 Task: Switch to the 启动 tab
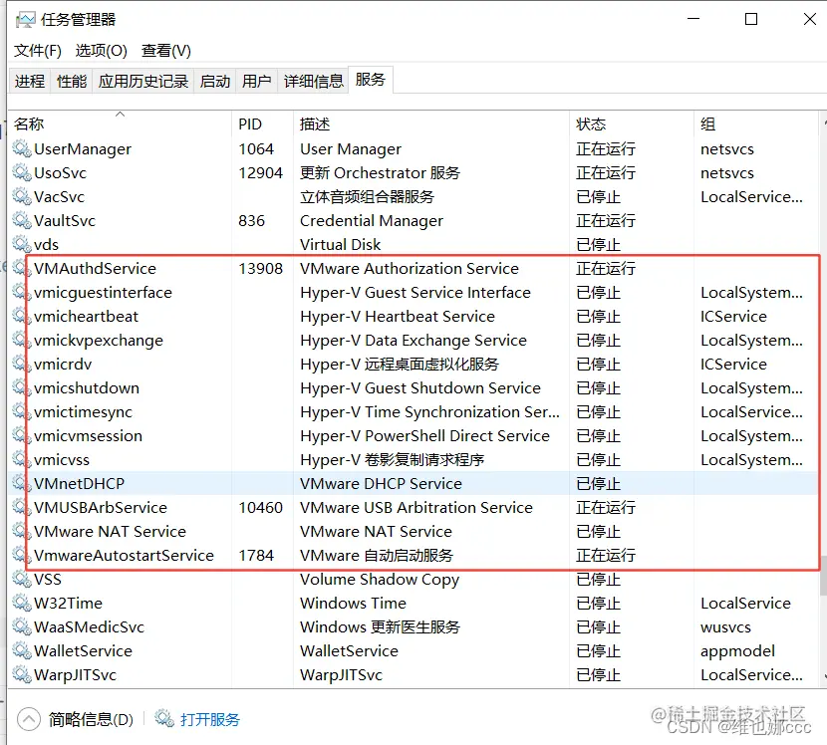(x=215, y=81)
